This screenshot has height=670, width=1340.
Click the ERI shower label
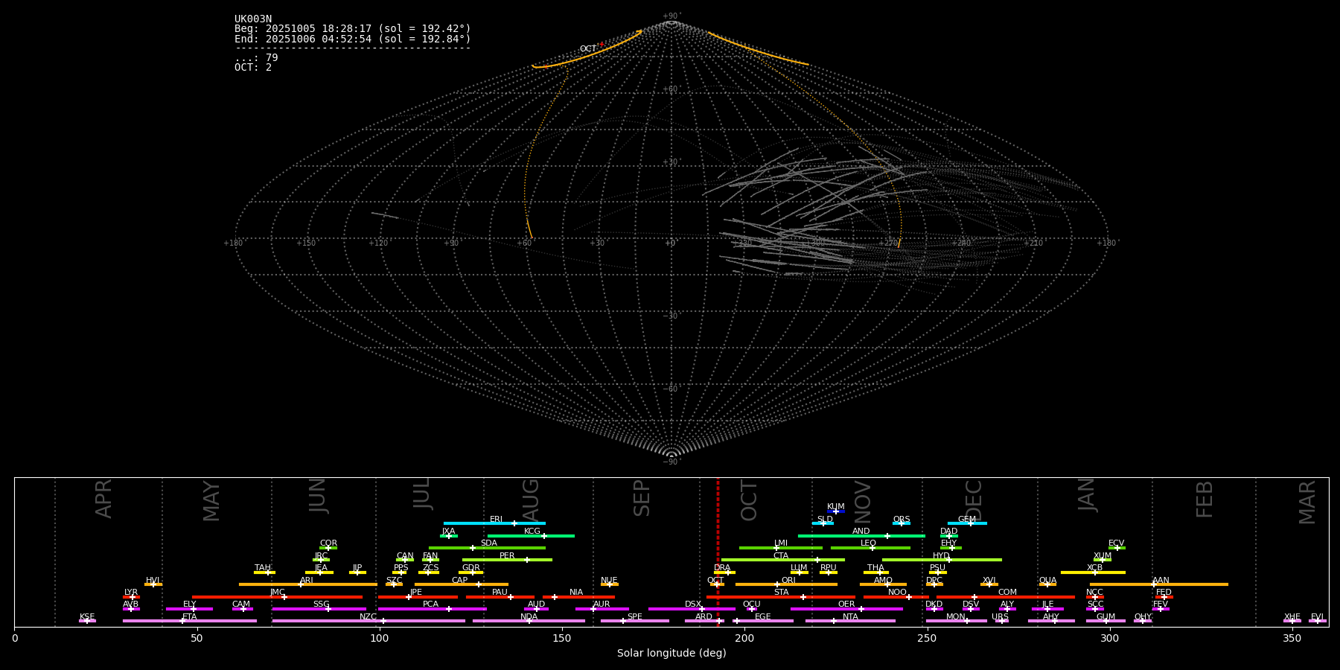496,520
